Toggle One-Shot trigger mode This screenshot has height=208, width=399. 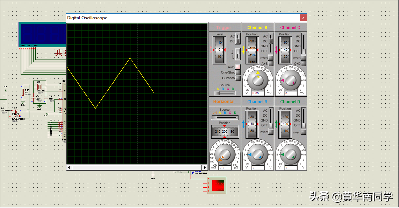tap(238, 72)
